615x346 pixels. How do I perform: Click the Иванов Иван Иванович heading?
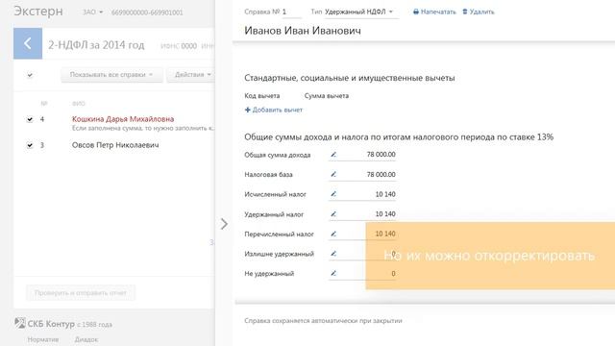pos(303,31)
